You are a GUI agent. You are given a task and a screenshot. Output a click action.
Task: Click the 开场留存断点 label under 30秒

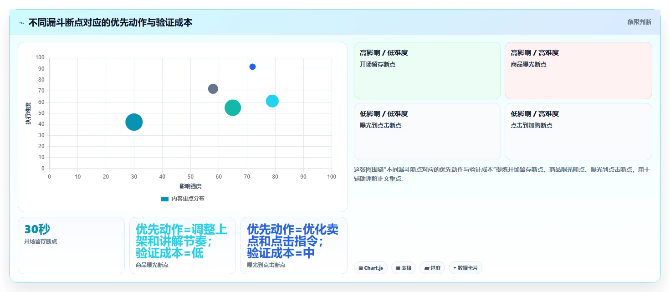41,241
